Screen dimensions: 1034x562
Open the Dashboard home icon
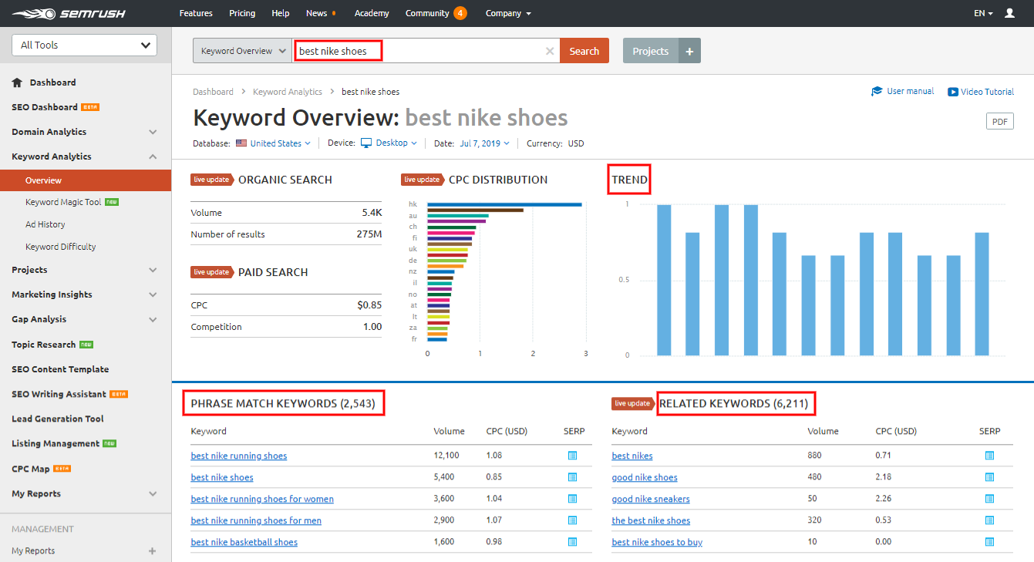pos(17,82)
